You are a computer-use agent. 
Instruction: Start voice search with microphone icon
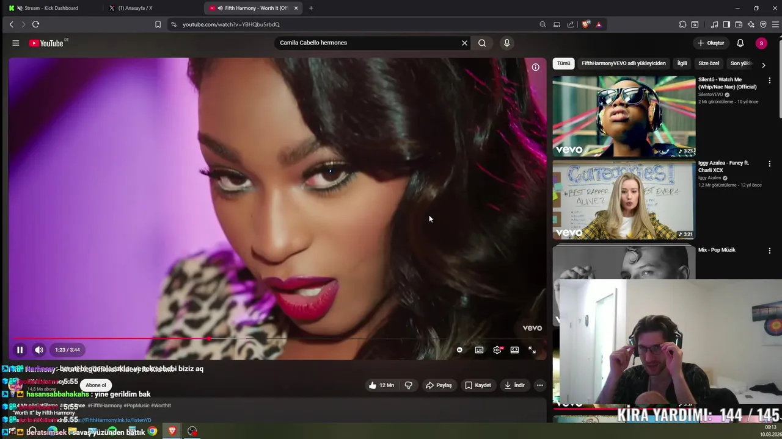506,43
